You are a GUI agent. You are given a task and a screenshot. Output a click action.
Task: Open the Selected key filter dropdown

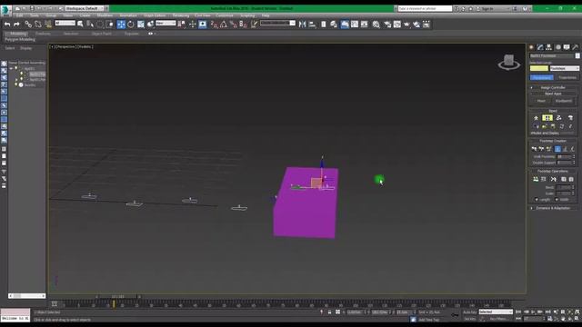click(496, 312)
